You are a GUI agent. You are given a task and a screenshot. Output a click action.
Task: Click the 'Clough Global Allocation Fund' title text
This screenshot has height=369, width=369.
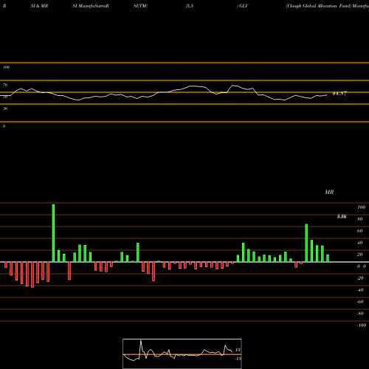tap(319, 6)
